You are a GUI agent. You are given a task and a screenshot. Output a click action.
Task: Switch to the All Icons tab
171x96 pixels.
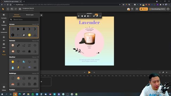[x=17, y=15]
